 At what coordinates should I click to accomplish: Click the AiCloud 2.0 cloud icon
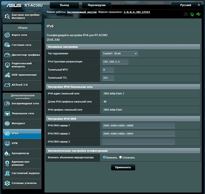[x=7, y=85]
